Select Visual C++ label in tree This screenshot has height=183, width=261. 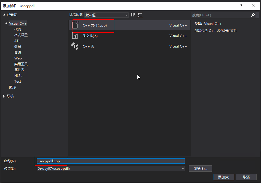coord(18,23)
